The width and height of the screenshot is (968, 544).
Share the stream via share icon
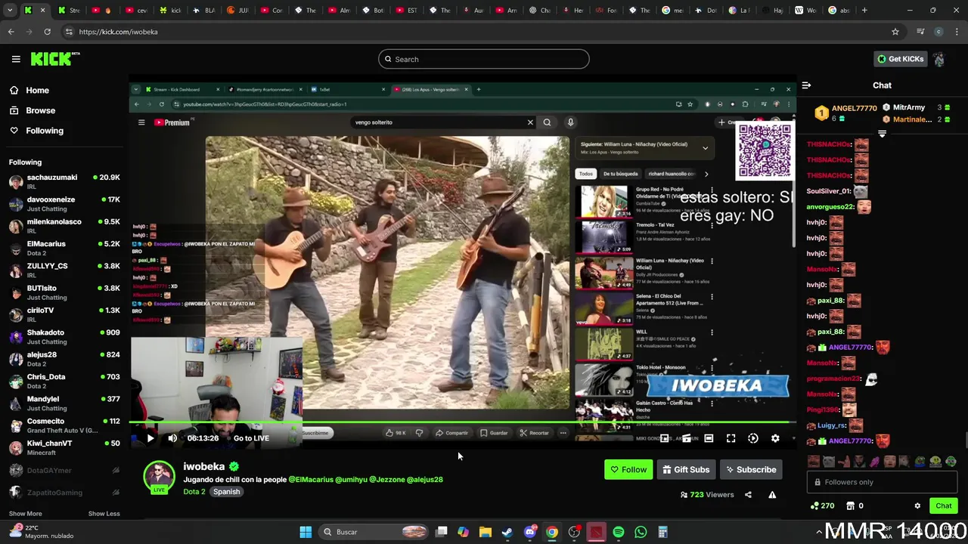(748, 495)
